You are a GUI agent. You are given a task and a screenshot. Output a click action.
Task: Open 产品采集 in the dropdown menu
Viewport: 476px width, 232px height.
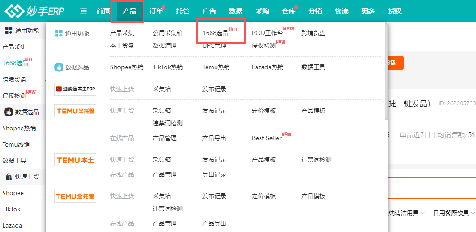[122, 33]
